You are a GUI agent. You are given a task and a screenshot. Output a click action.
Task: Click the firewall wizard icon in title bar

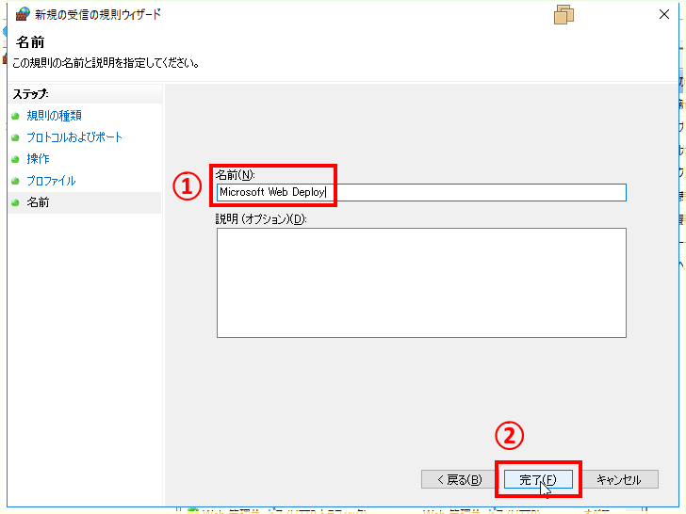coord(23,14)
